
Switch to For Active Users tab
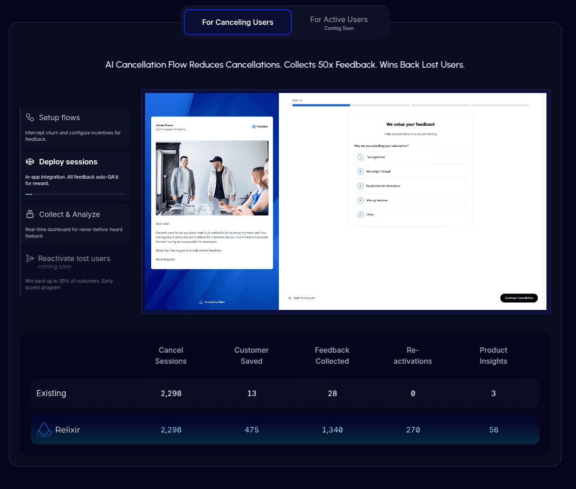[339, 23]
